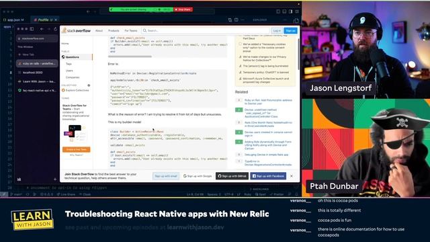The height and width of the screenshot is (242, 430).
Task: Open related question 'Ruby on Rail: Add Polymorphic address'
Action: coord(268,102)
